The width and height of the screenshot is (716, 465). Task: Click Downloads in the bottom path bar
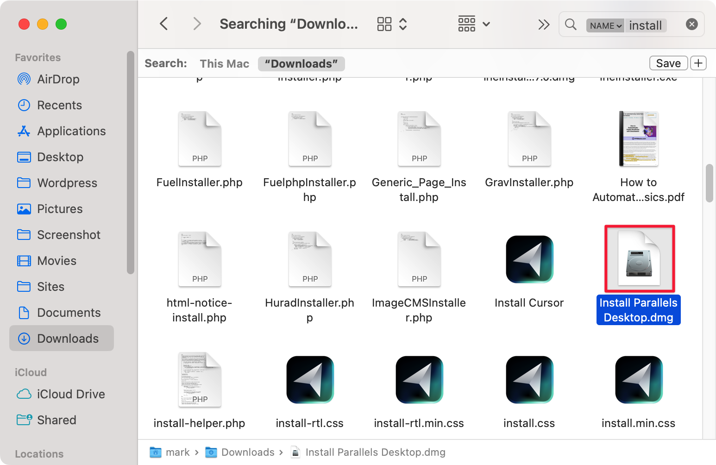point(247,452)
